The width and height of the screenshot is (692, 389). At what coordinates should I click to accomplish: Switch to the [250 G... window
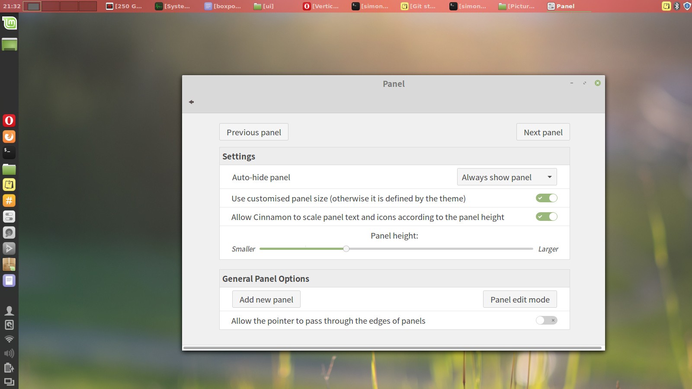point(124,6)
